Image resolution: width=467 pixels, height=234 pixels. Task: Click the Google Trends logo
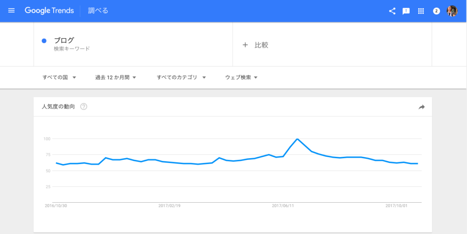tap(49, 10)
